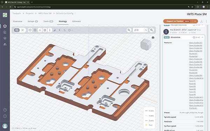The image size is (210, 131).
Task: Click the Toolpath logo in the sidebar
Action: (x=5, y=15)
